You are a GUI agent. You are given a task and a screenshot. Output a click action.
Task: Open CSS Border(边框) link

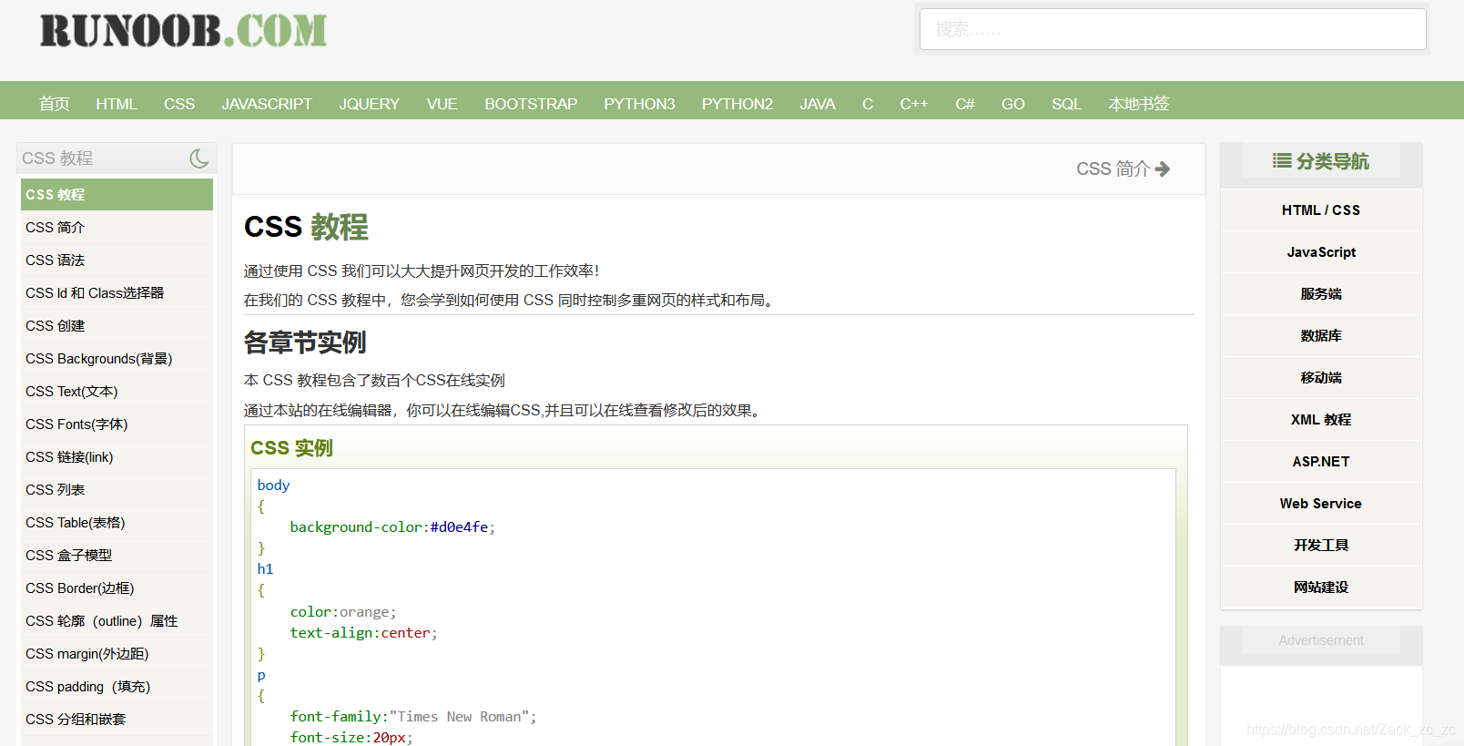click(117, 588)
